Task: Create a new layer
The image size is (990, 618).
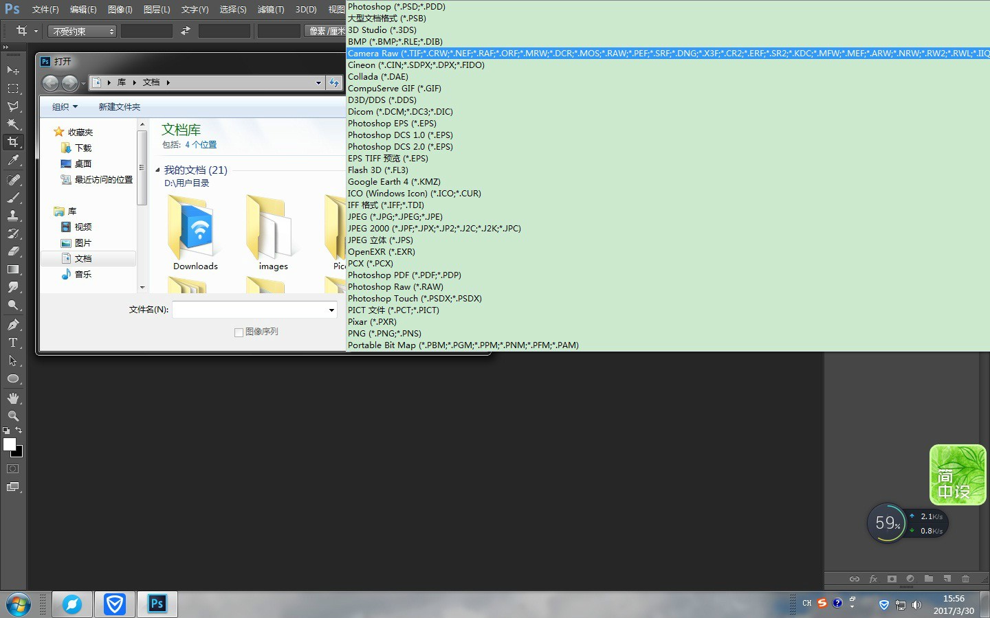Action: pyautogui.click(x=947, y=579)
